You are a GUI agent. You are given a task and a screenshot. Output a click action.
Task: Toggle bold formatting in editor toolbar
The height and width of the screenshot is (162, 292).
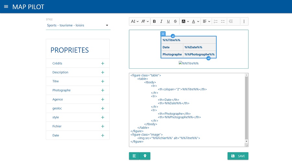(154, 21)
